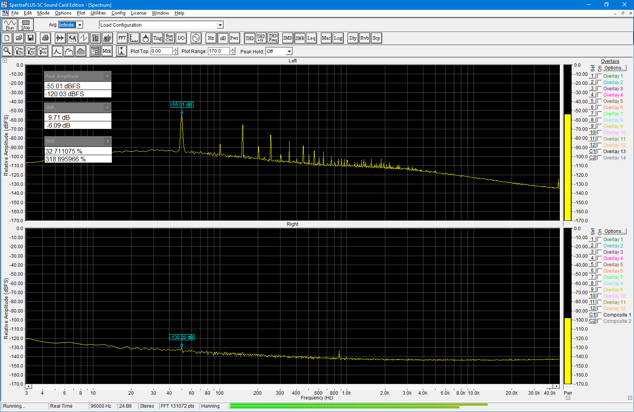Print the spectrum with printer icon

click(46, 38)
